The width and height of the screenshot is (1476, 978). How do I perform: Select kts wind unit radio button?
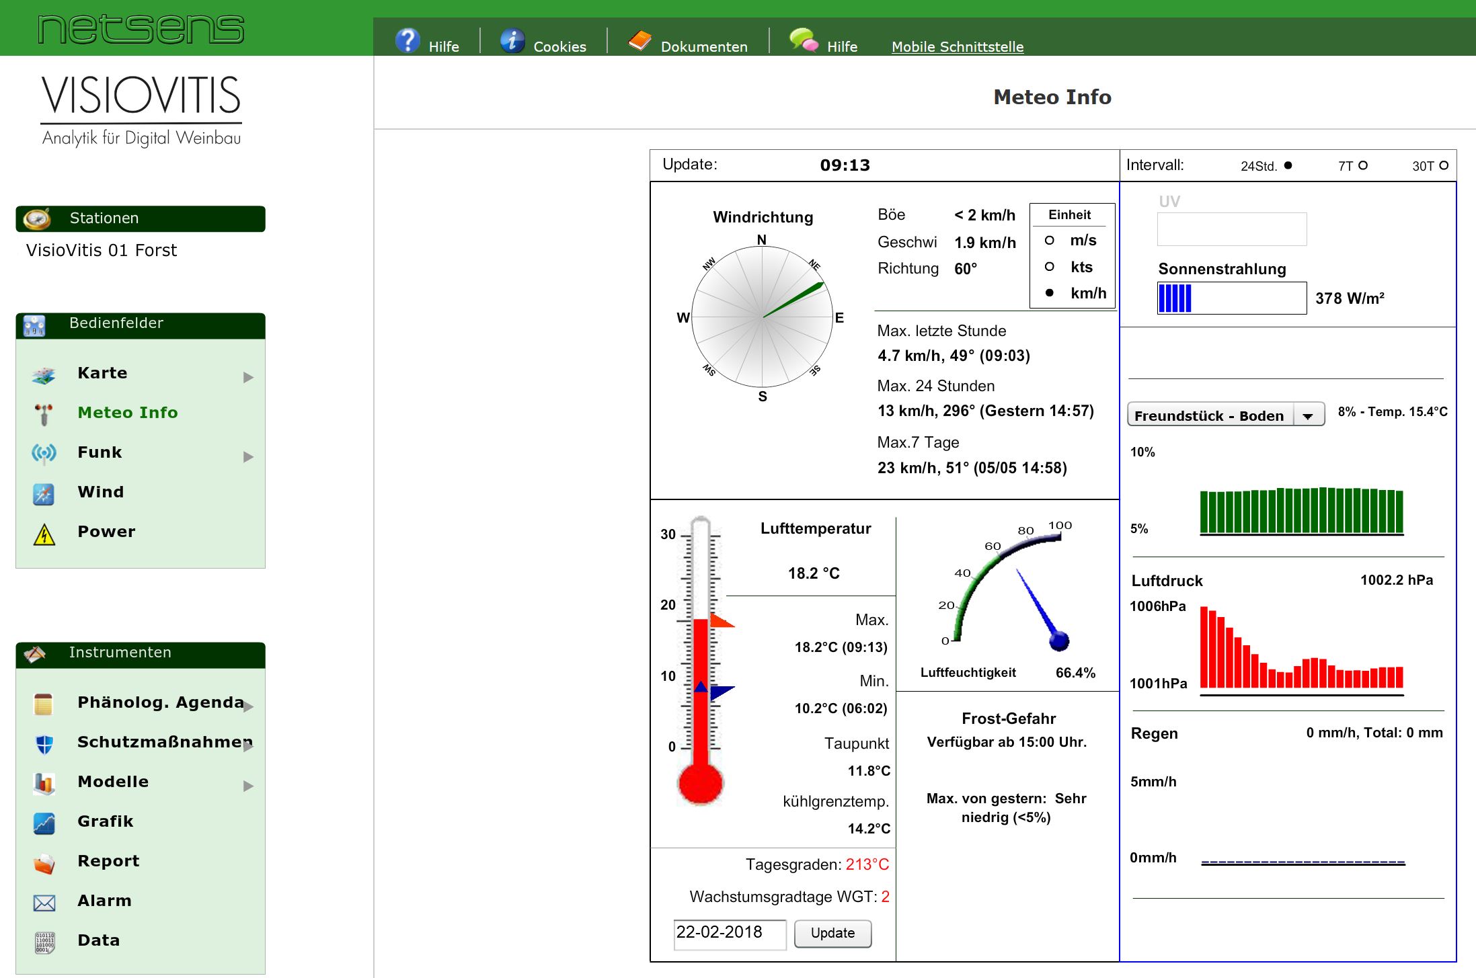[1049, 267]
